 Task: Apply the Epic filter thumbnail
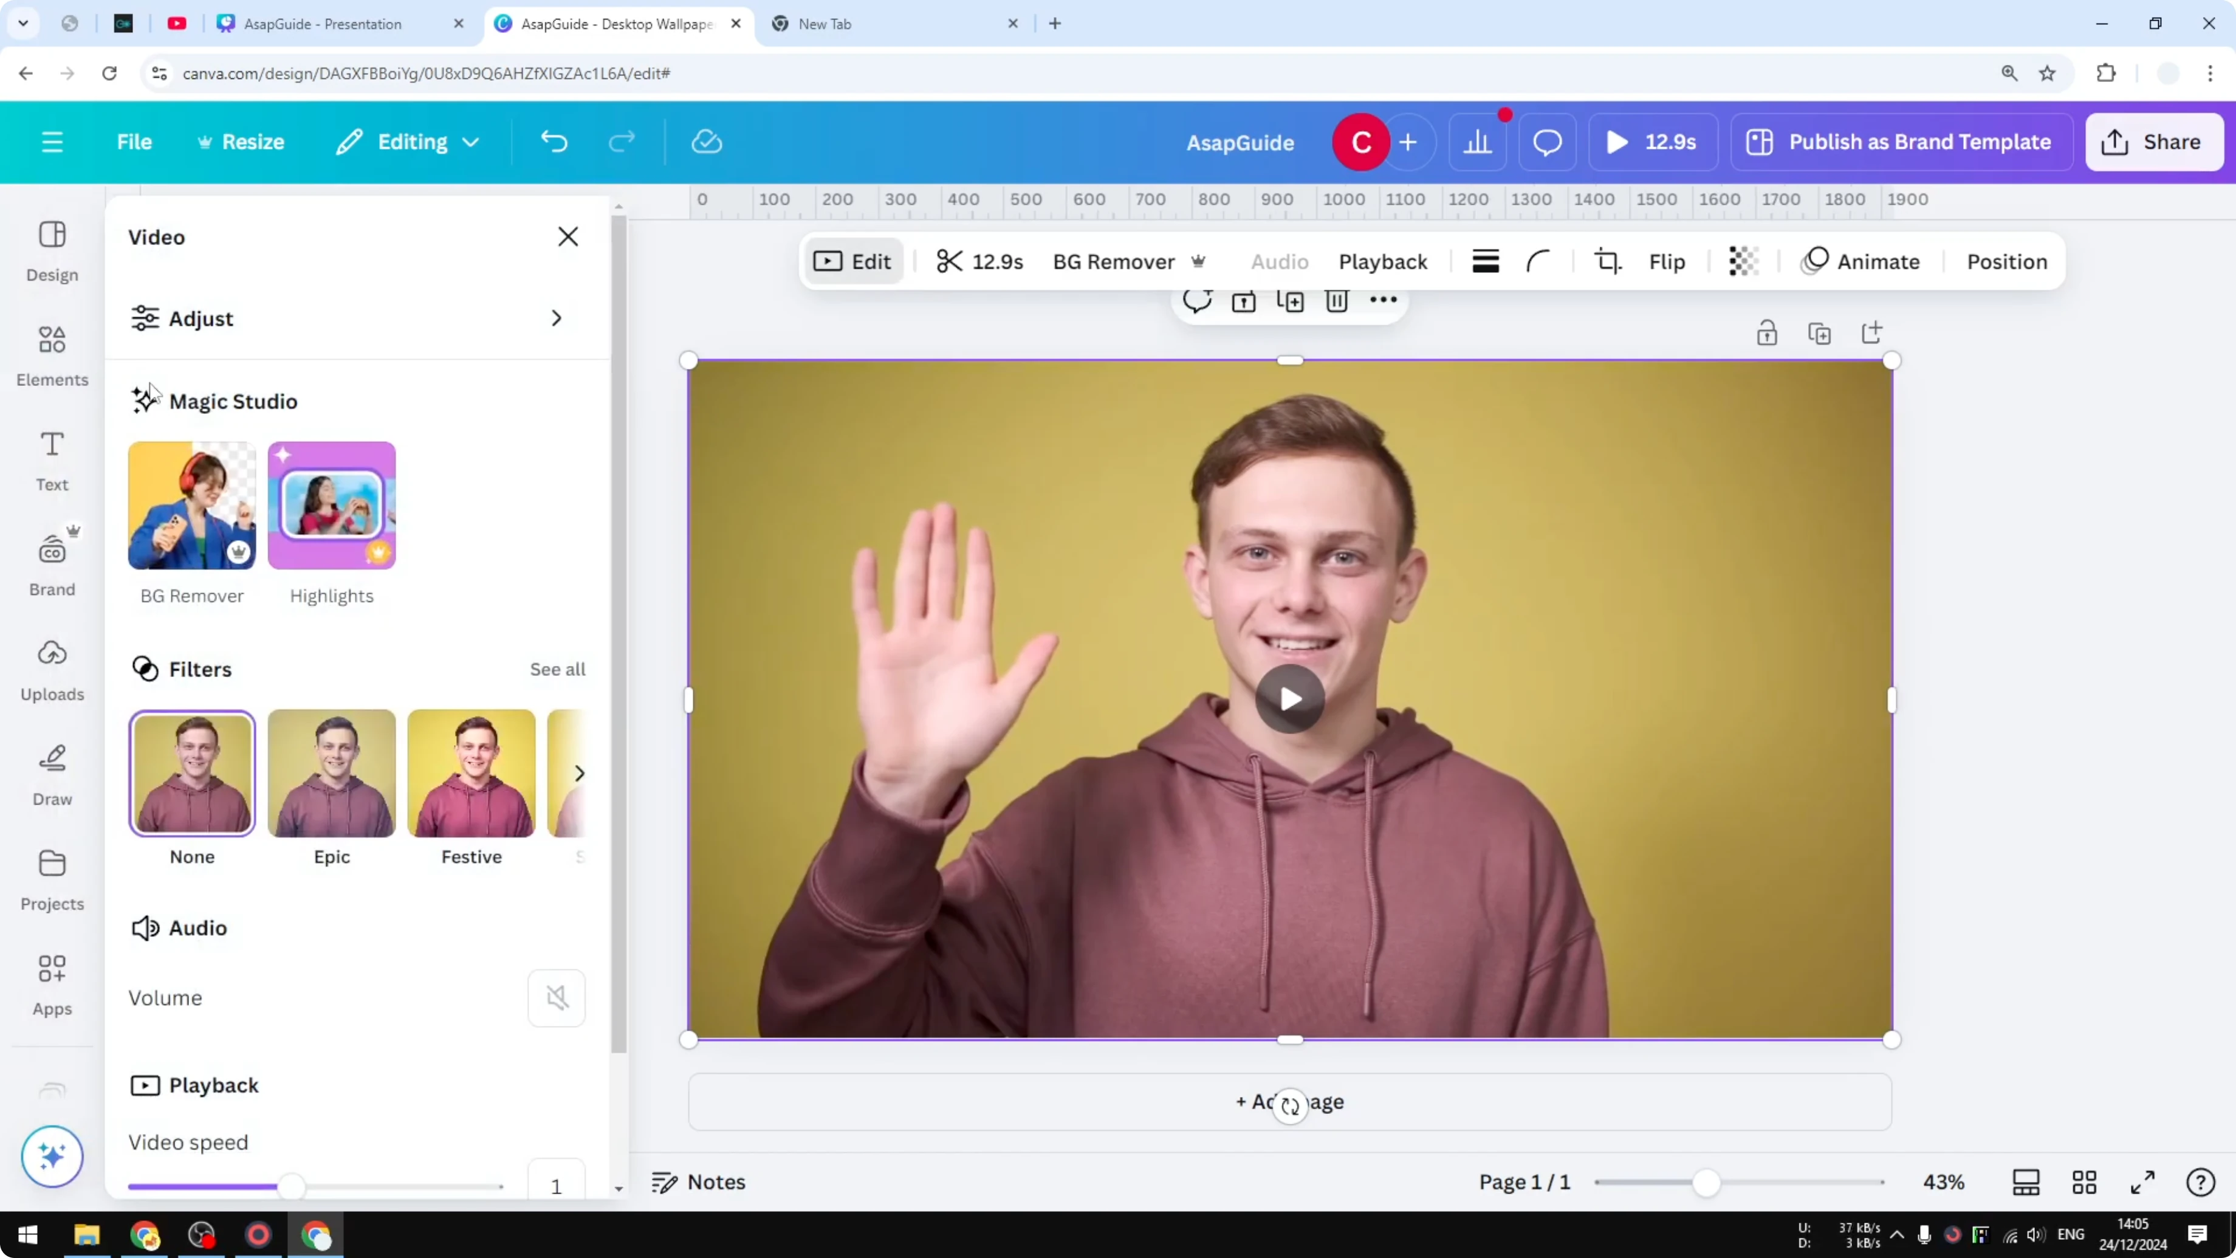[x=331, y=772]
